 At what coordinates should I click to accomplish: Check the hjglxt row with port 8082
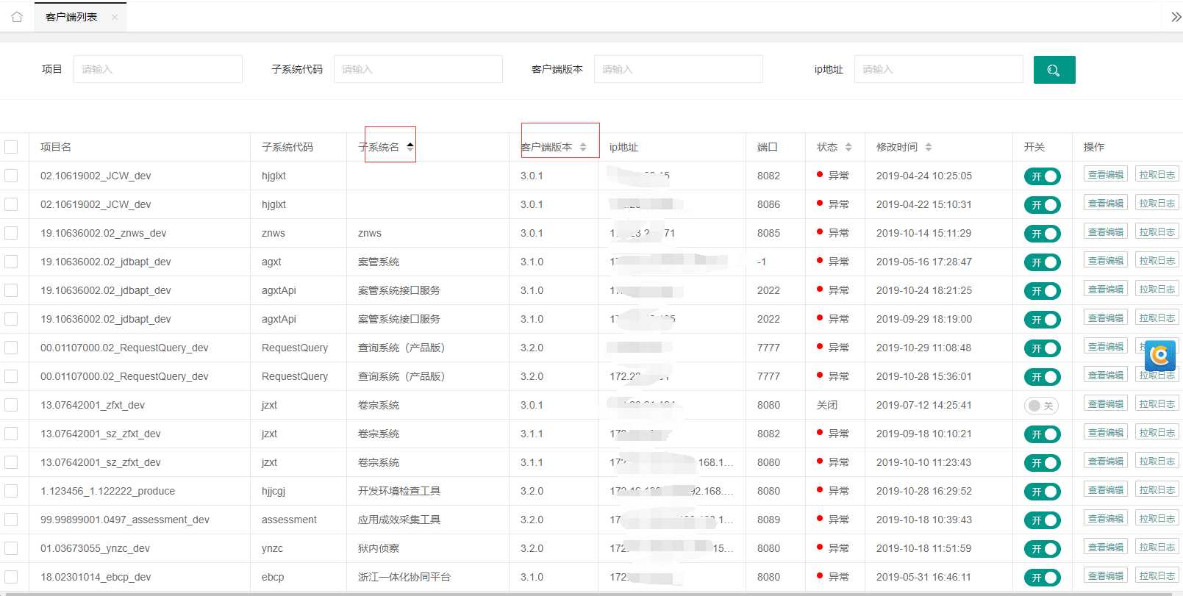(x=11, y=176)
